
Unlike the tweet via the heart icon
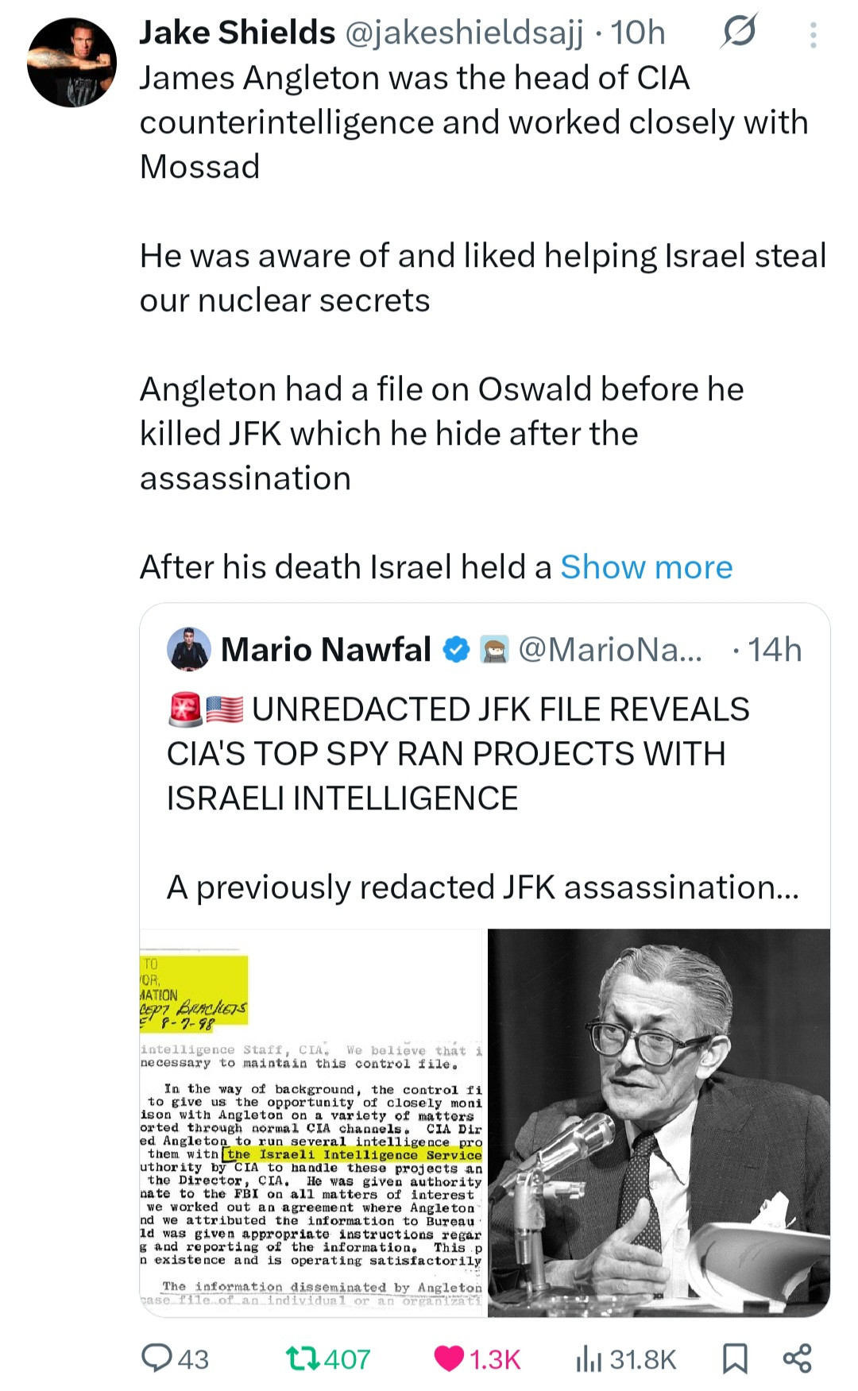point(450,1358)
